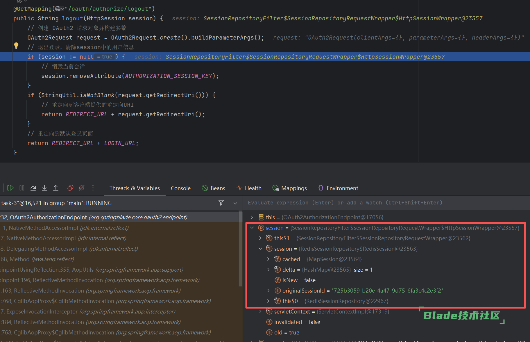Collapse the top-level session variable
The height and width of the screenshot is (342, 530).
(252, 228)
